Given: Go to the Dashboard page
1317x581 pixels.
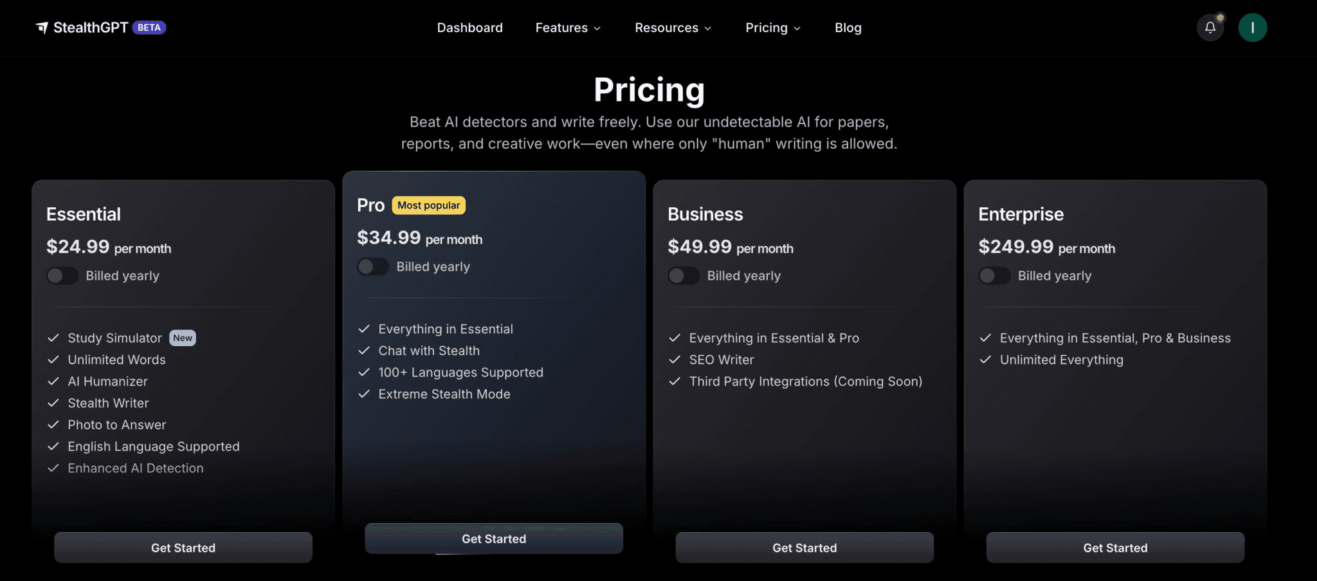Looking at the screenshot, I should click(469, 28).
